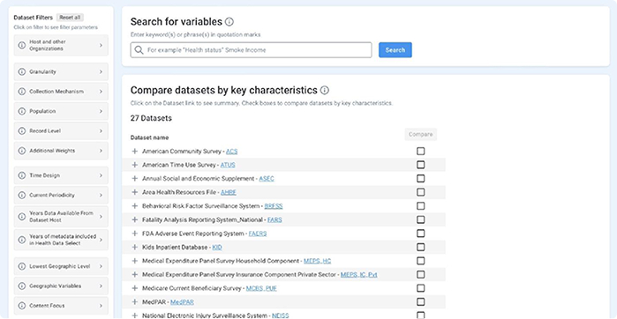
Task: Open Collection Mechanism filter chevron
Action: click(101, 92)
